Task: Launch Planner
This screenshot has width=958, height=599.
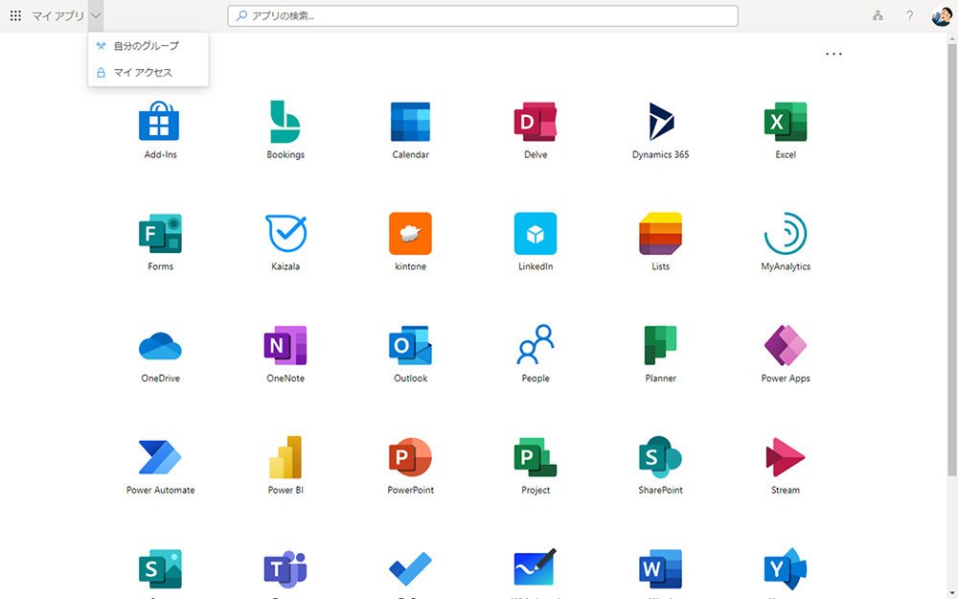Action: tap(660, 345)
